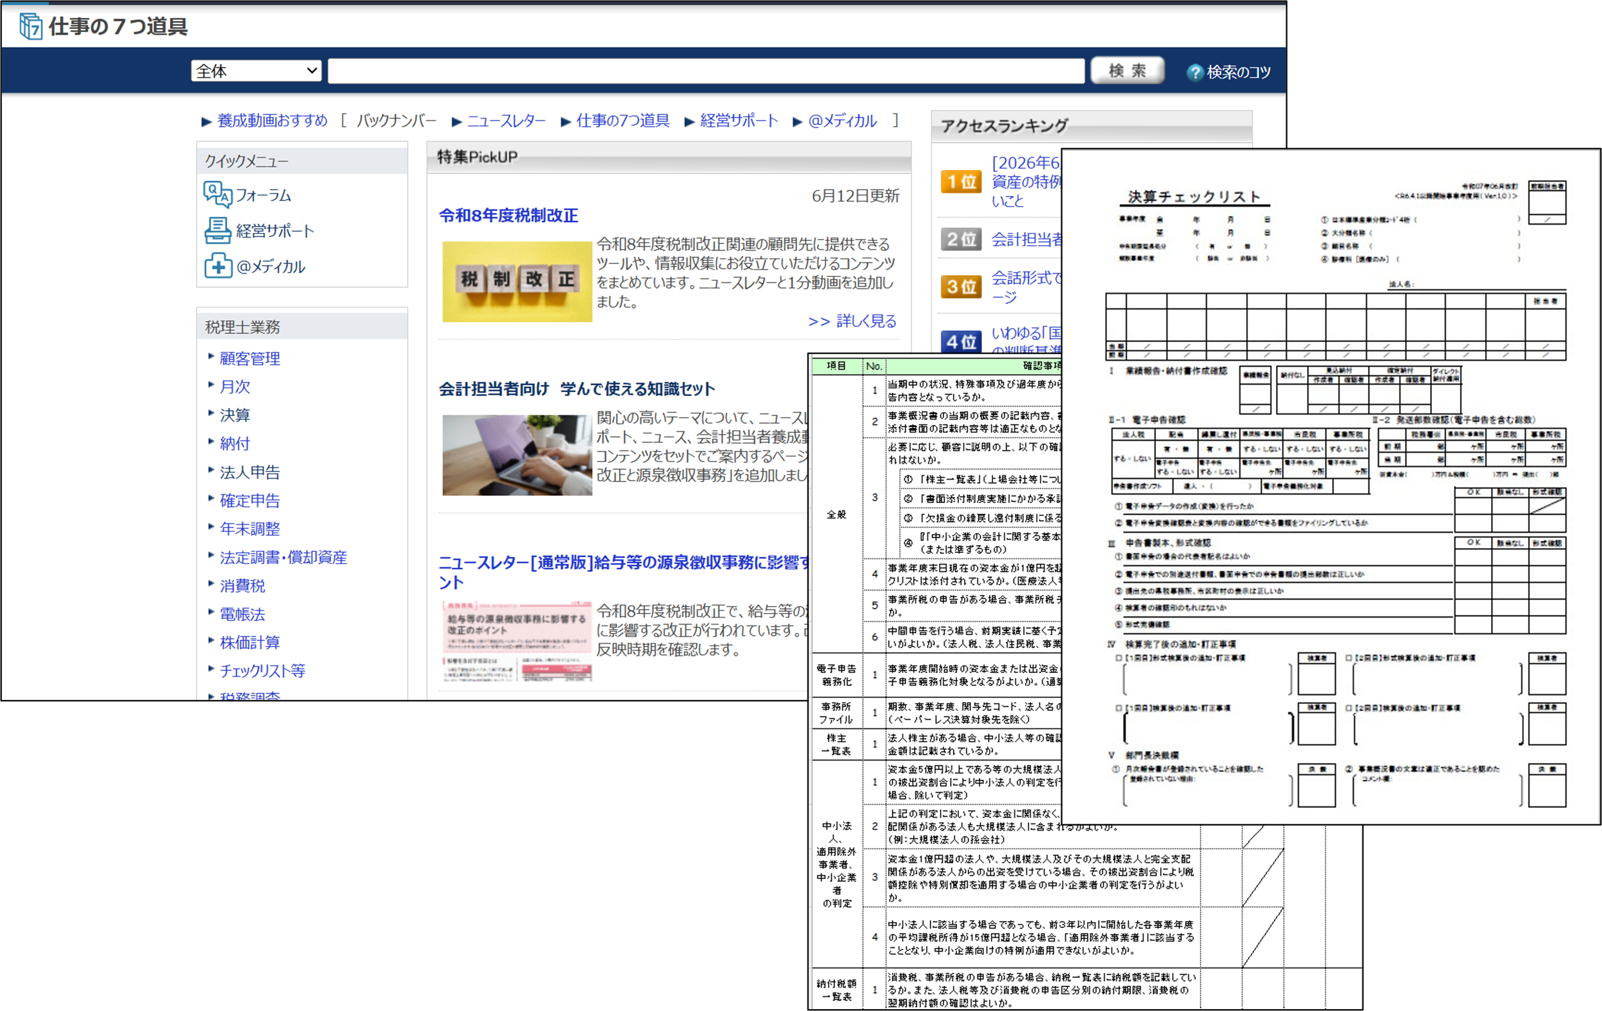1602x1011 pixels.
Task: Select 月次 in the 税理士業務 list
Action: pos(235,387)
